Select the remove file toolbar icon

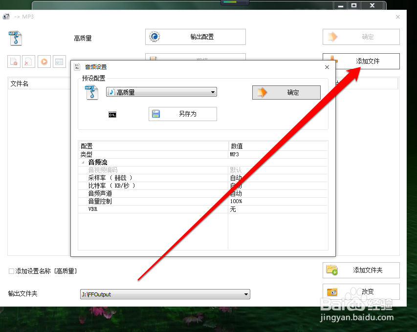tap(14, 61)
